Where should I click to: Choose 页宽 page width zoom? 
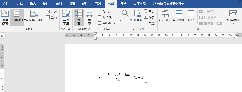tap(149, 23)
